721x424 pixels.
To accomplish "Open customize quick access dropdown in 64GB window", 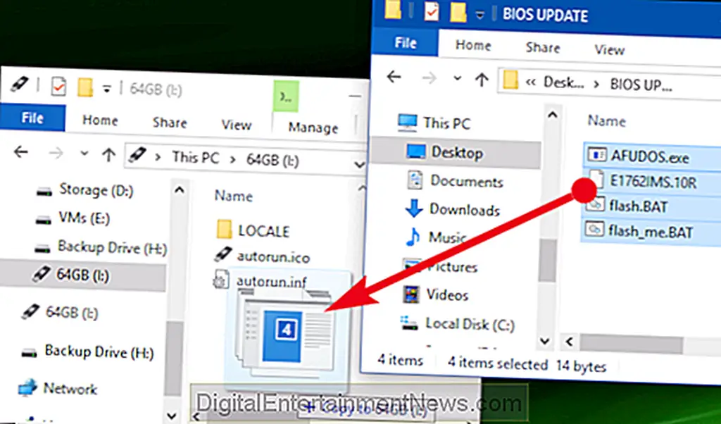I will click(x=107, y=88).
